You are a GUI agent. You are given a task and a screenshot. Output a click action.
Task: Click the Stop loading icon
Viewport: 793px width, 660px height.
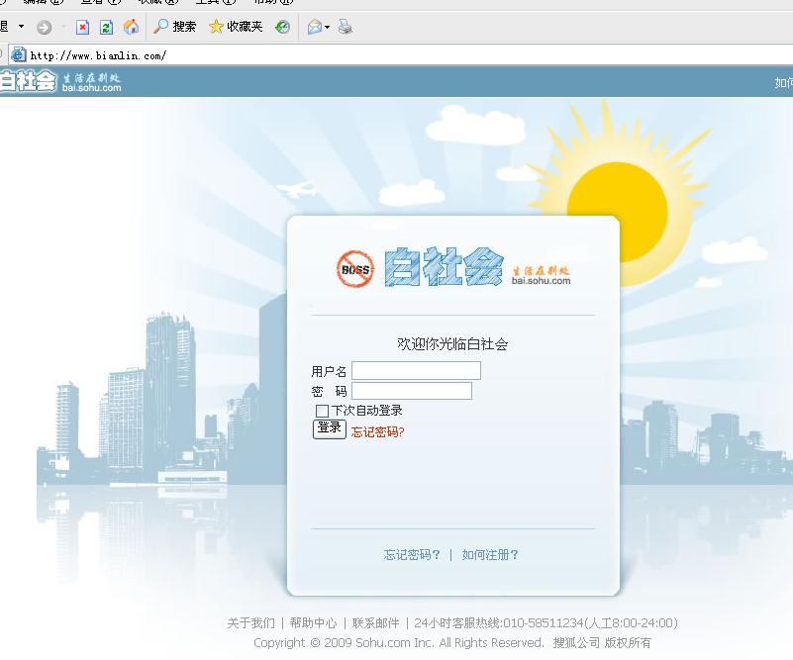point(82,27)
